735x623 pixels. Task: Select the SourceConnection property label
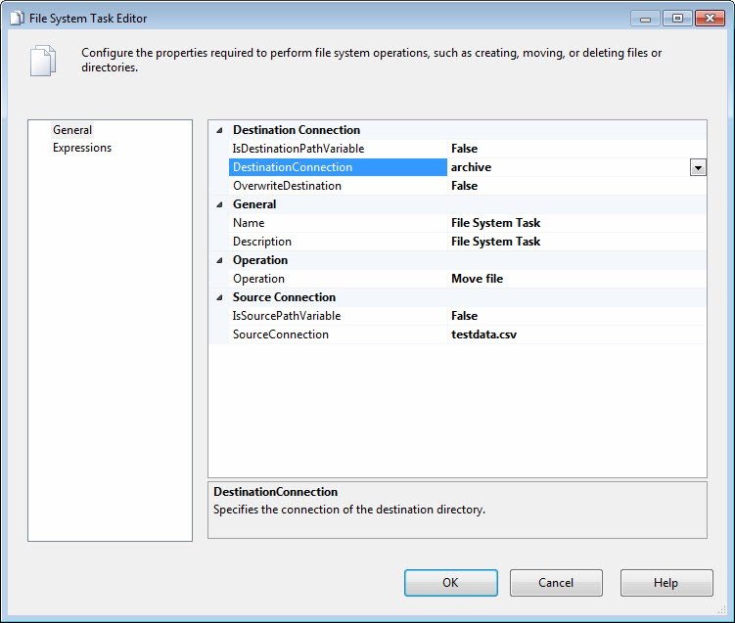pyautogui.click(x=280, y=334)
